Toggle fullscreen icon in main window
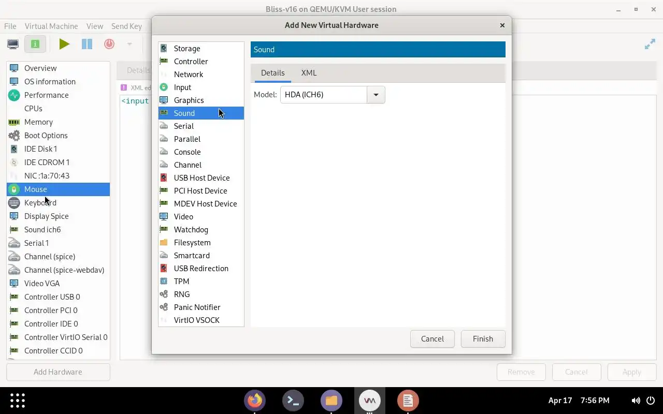Screen dimensions: 663x414 point(650,45)
